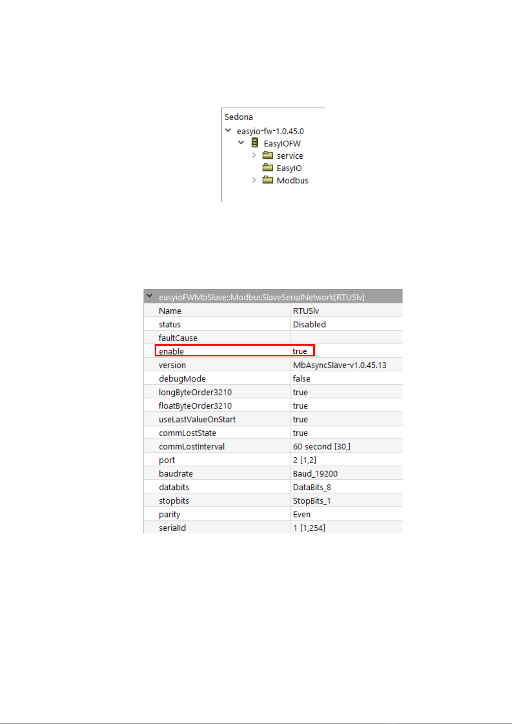Screen dimensions: 512x724
Task: Collapse the EasyIOFW node chevron
Action: (241, 143)
